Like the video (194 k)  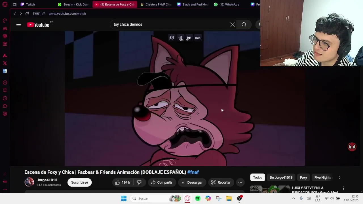tap(123, 182)
